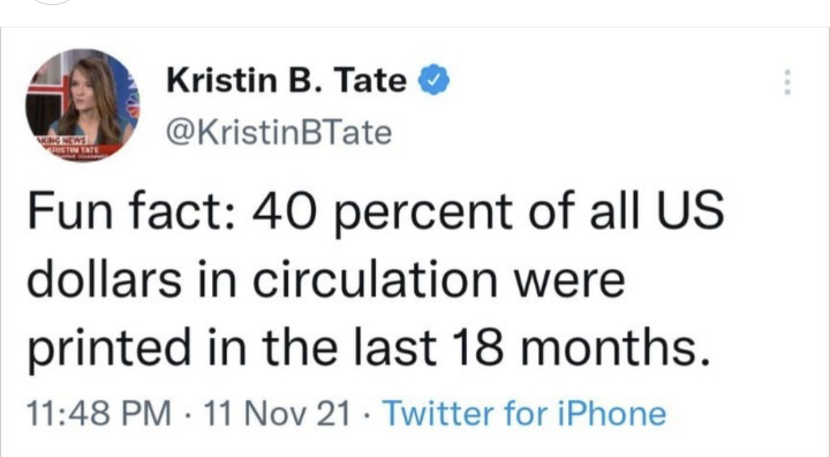Image resolution: width=830 pixels, height=457 pixels.
Task: Click the 11:48 PM timestamp
Action: pos(98,414)
